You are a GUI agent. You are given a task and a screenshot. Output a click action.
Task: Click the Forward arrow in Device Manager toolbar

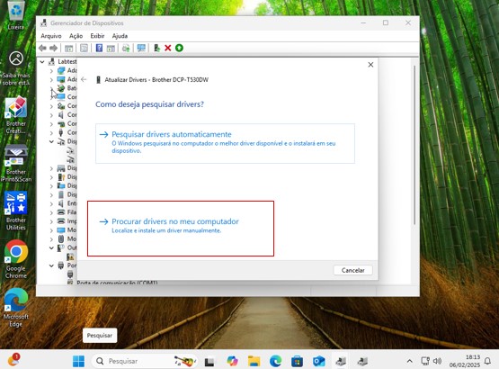(x=53, y=48)
